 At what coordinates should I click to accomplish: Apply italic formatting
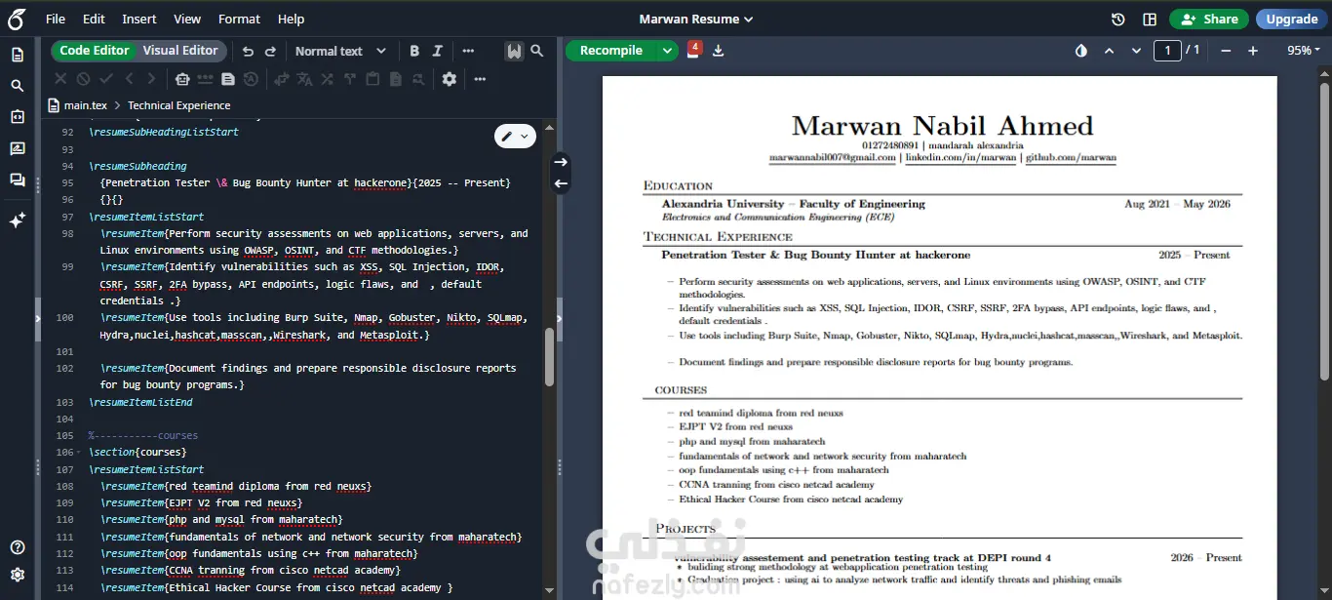pos(438,51)
